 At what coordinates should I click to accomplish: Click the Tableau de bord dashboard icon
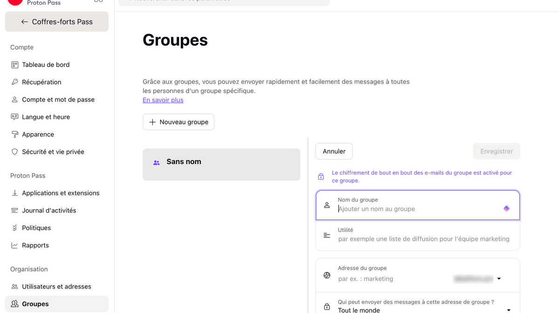[x=14, y=65]
